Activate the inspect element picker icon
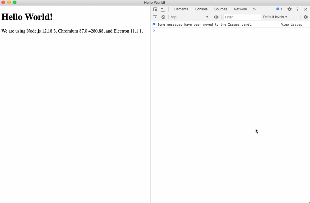The image size is (310, 203). tap(155, 9)
